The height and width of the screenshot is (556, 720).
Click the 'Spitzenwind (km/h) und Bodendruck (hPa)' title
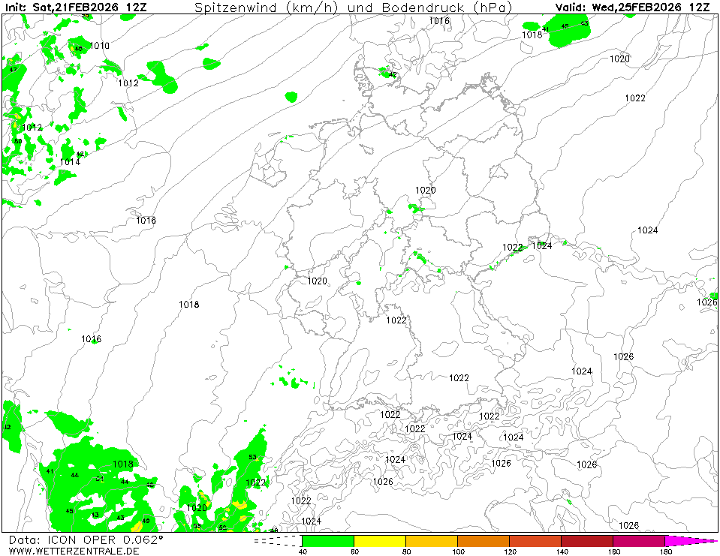click(x=354, y=8)
